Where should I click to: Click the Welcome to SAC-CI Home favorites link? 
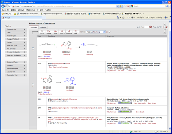click(28, 14)
